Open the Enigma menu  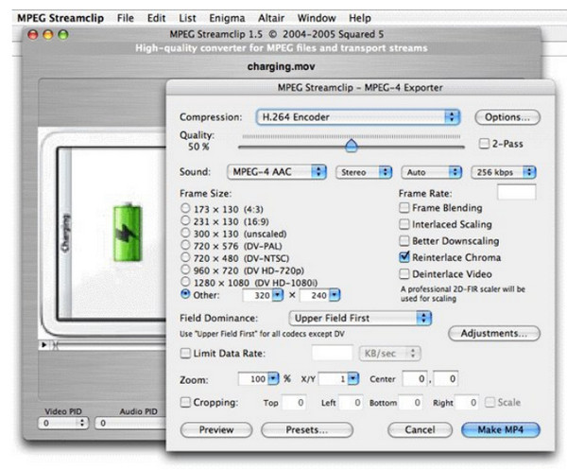click(x=227, y=18)
